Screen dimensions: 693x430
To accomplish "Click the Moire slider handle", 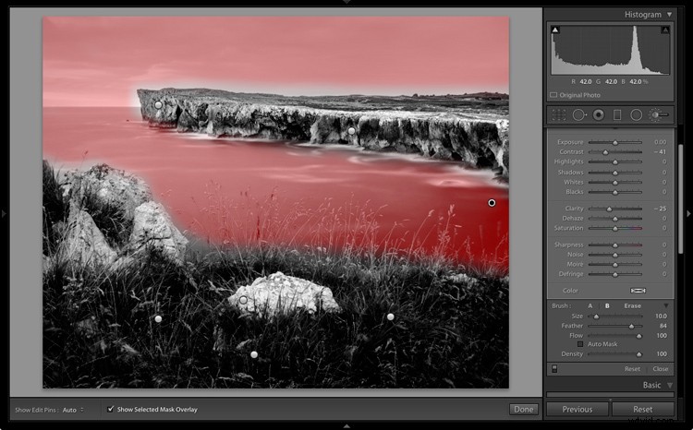I will point(614,265).
